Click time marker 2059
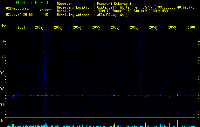This screenshot has height=127, width=200. click(172, 27)
